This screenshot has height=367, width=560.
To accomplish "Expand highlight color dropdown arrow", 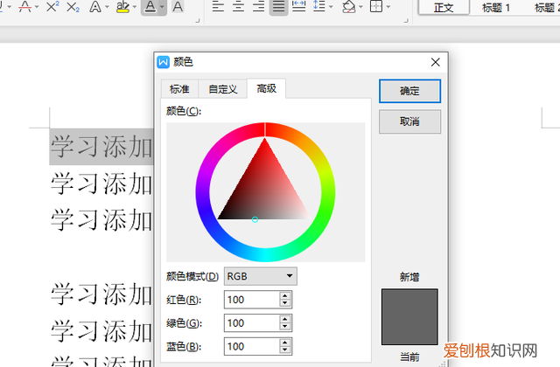I will point(135,7).
